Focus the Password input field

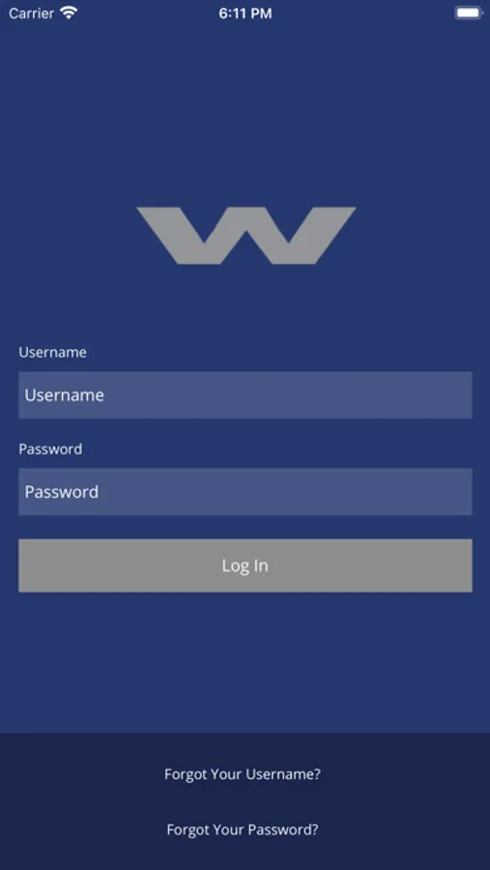[245, 492]
